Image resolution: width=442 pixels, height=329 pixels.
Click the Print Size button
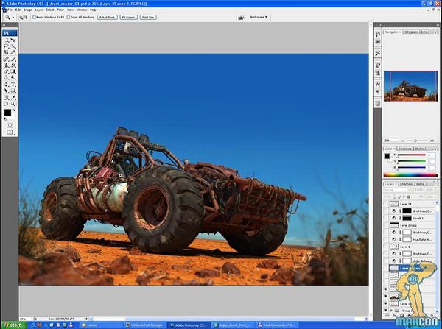[x=148, y=18]
